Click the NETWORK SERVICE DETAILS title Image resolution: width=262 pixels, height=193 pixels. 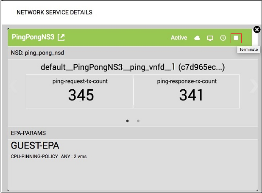click(x=54, y=12)
